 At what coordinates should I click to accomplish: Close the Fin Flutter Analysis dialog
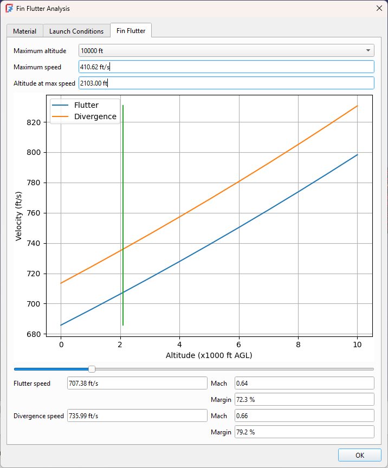pyautogui.click(x=378, y=9)
